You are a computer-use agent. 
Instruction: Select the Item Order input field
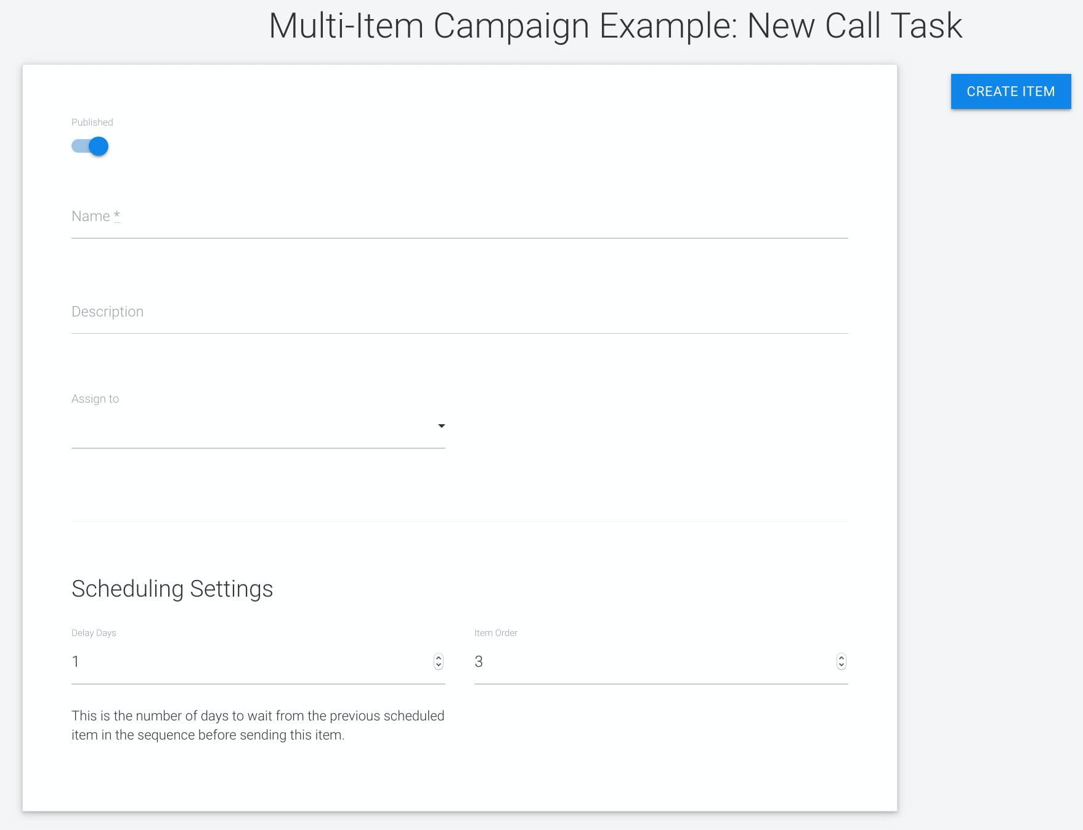(647, 662)
